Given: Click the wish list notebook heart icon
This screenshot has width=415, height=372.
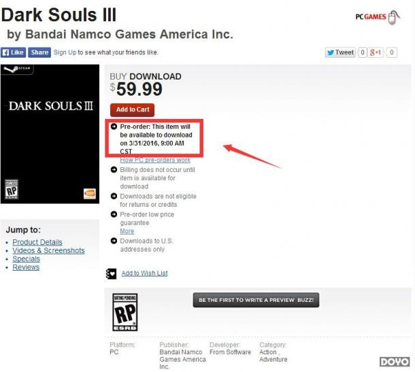Looking at the screenshot, I should coord(111,273).
